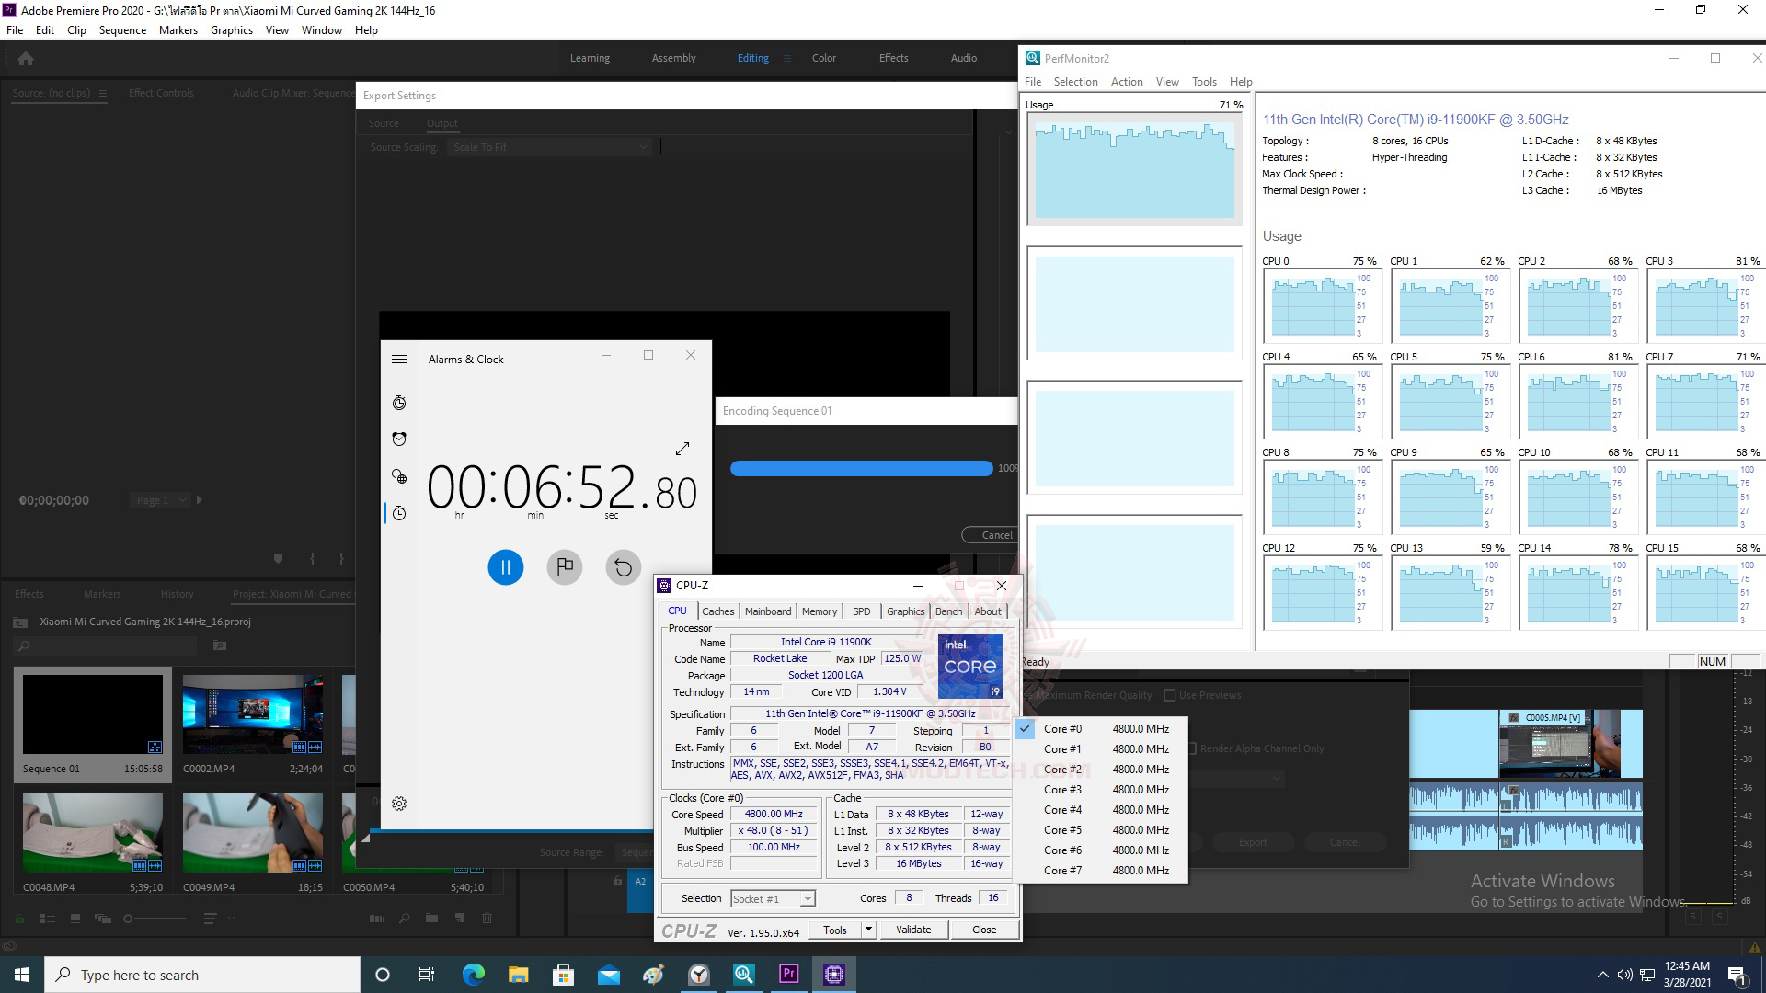Pause the stopwatch in Alarms & Clock

[x=505, y=567]
